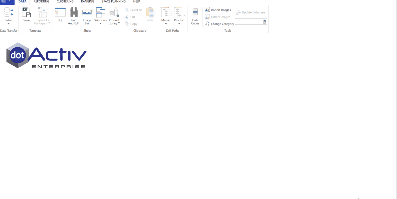Open the Product Library icon

tap(114, 12)
